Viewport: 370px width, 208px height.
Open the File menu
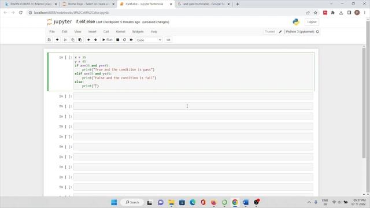coord(52,32)
